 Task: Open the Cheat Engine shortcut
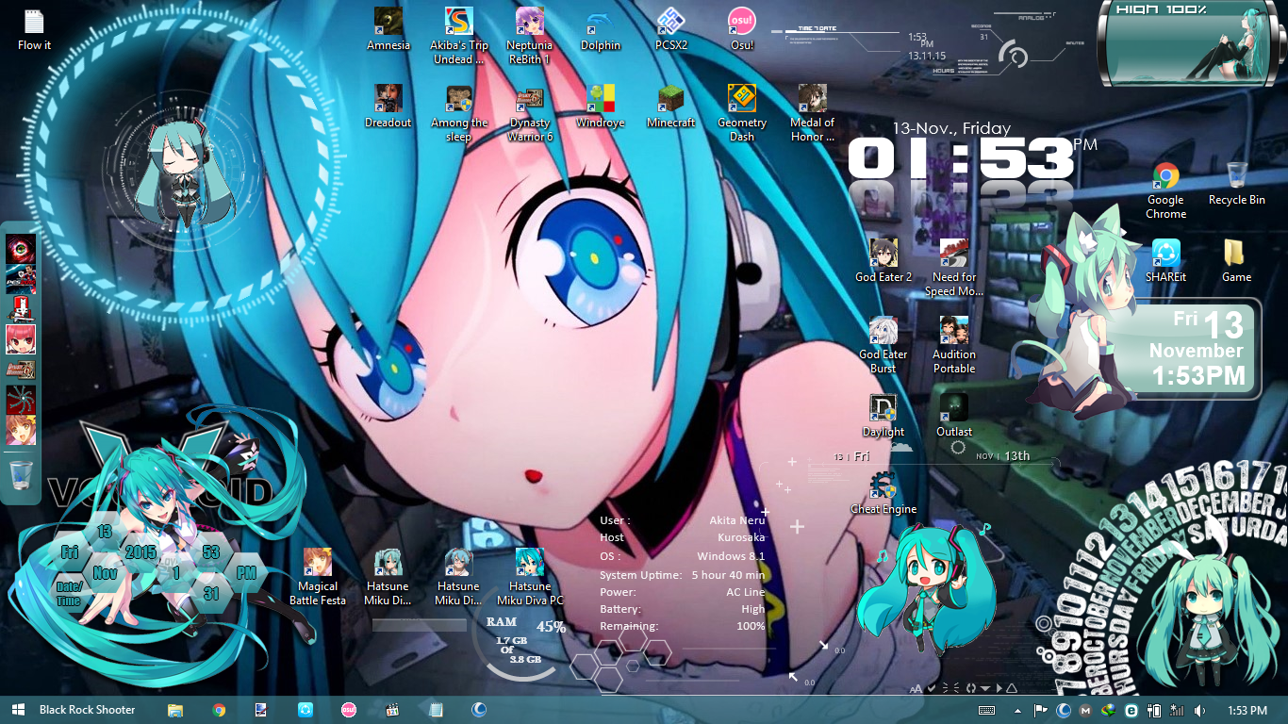[883, 493]
